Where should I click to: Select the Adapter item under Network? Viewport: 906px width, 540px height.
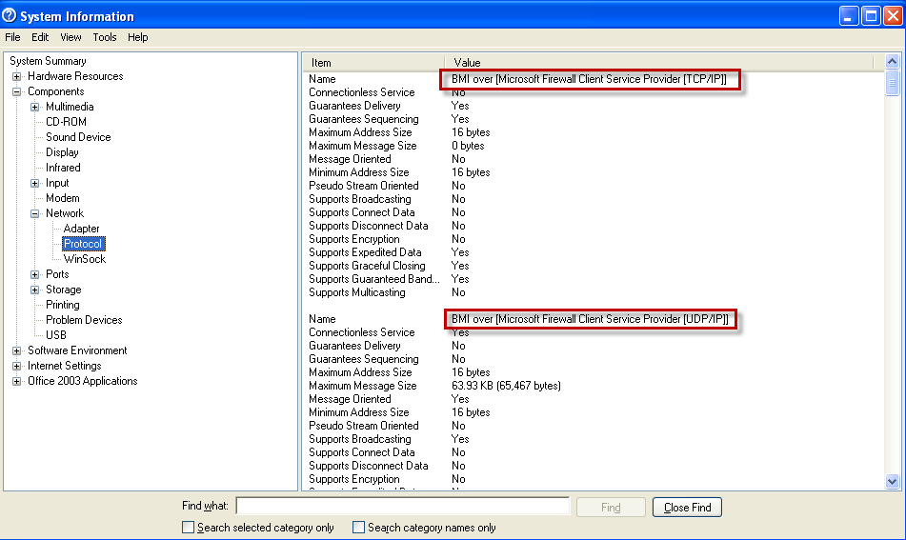point(82,229)
